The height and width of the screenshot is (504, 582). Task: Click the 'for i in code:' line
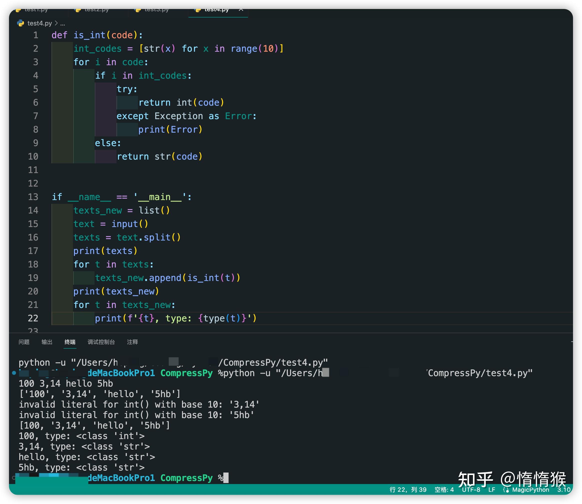pos(111,62)
